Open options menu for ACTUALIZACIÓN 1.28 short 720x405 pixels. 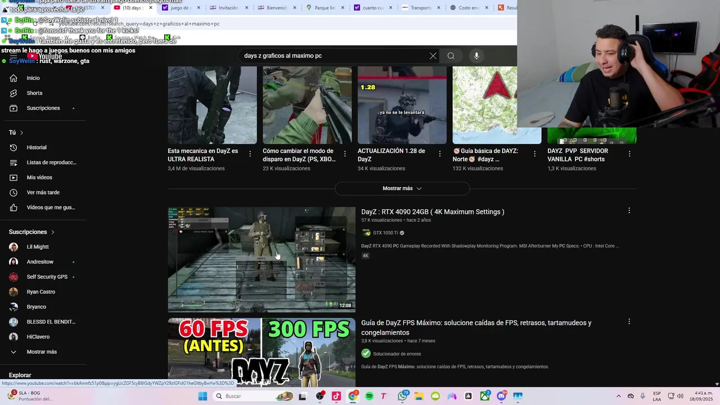click(439, 154)
